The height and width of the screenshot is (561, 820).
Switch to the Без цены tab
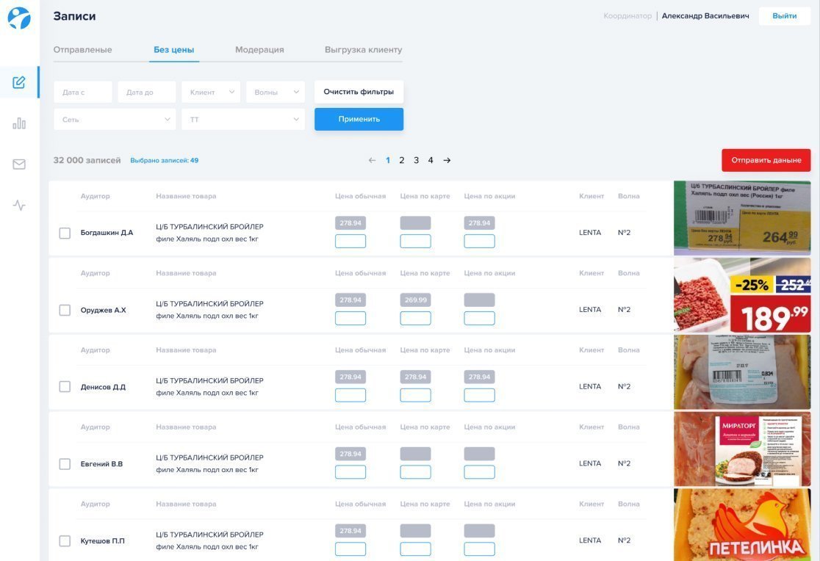pyautogui.click(x=173, y=50)
